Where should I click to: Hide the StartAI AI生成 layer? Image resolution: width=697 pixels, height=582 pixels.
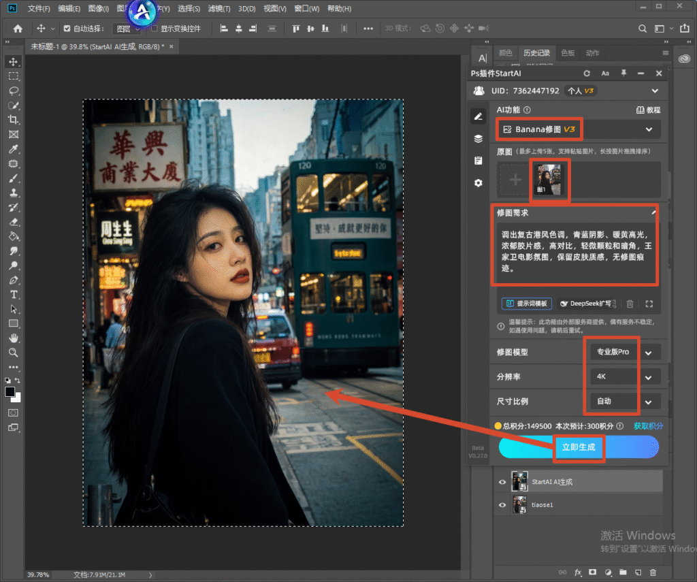502,482
